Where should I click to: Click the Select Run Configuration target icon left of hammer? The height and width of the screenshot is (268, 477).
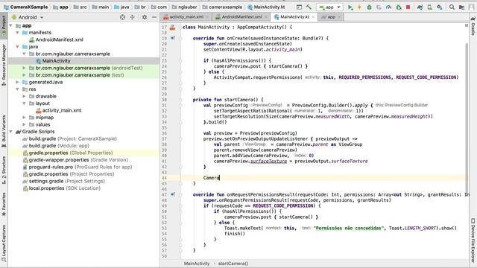click(x=299, y=7)
